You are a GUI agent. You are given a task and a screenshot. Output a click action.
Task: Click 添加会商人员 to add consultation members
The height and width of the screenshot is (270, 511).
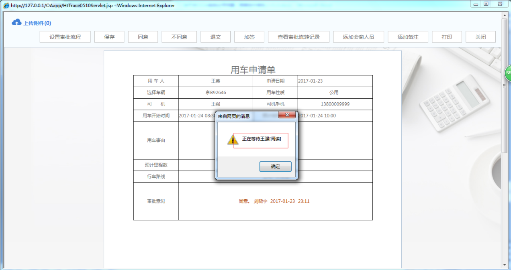[358, 37]
